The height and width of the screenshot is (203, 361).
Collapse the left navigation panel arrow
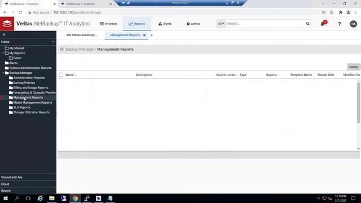click(4, 34)
